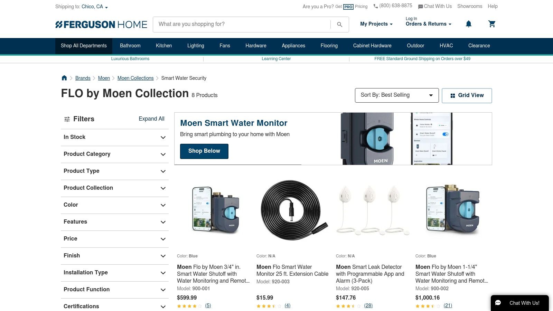This screenshot has width=553, height=311.
Task: Click the Moen Collections breadcrumb link
Action: [135, 78]
